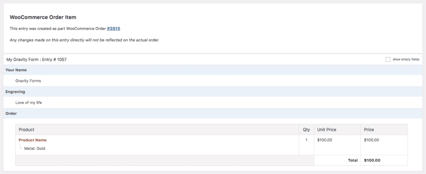
Task: Click the Unit Price column header
Action: coord(337,130)
